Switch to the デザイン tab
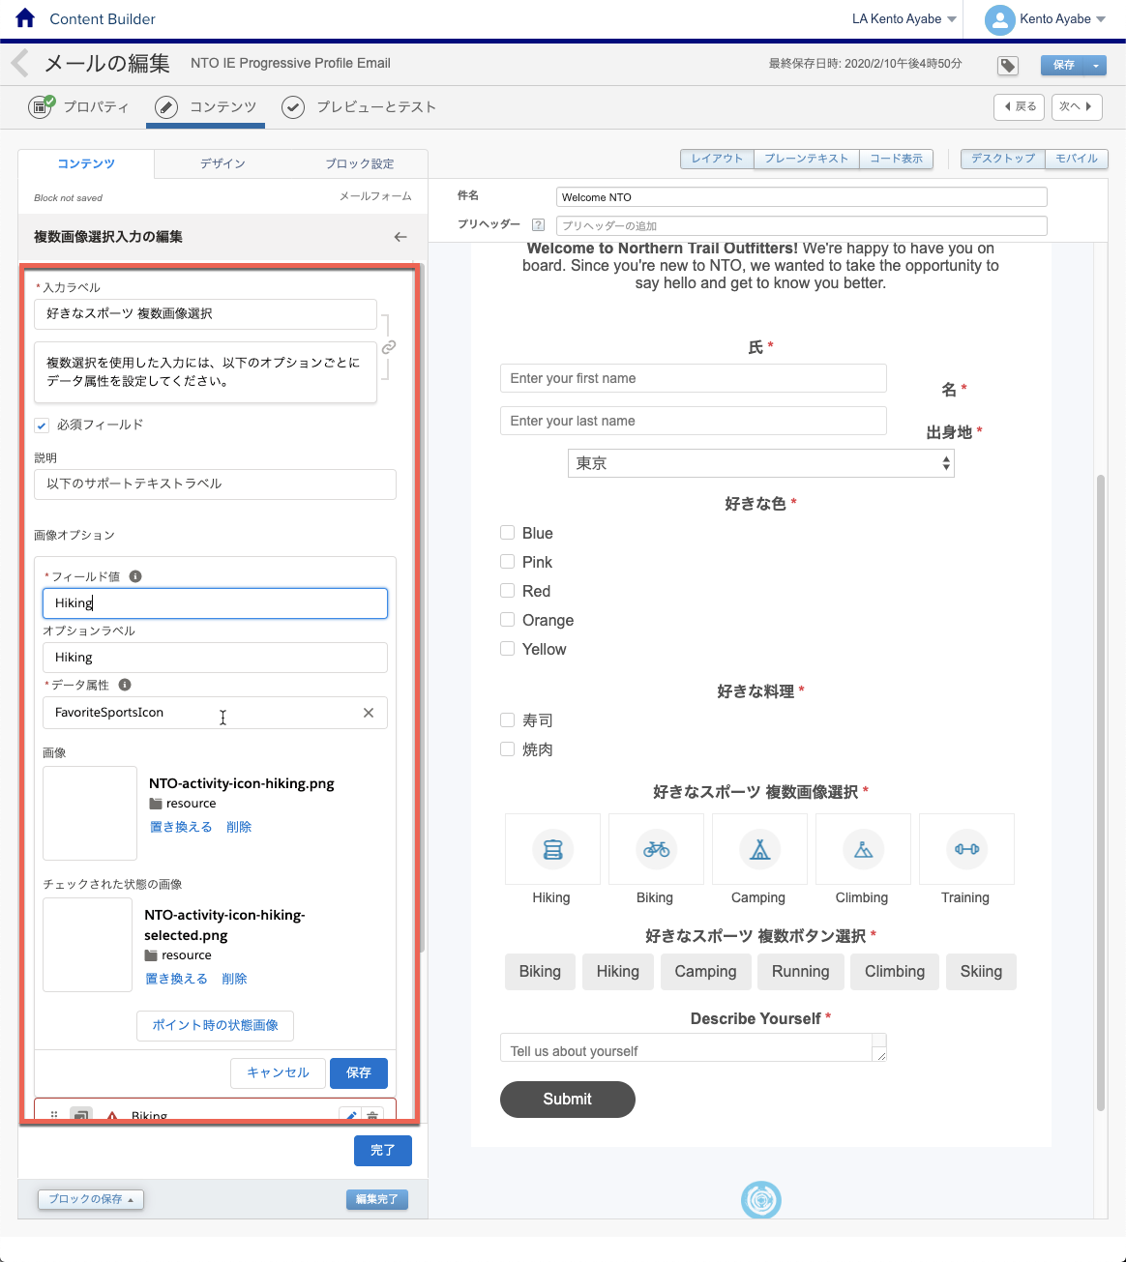Screen dimensions: 1126x1262 [222, 164]
